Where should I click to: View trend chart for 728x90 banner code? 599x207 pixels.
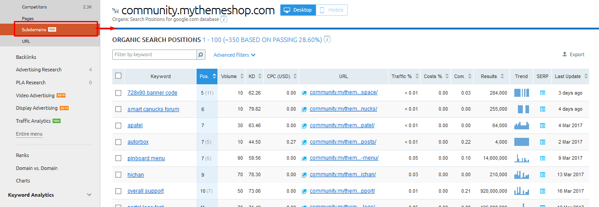[x=521, y=93]
